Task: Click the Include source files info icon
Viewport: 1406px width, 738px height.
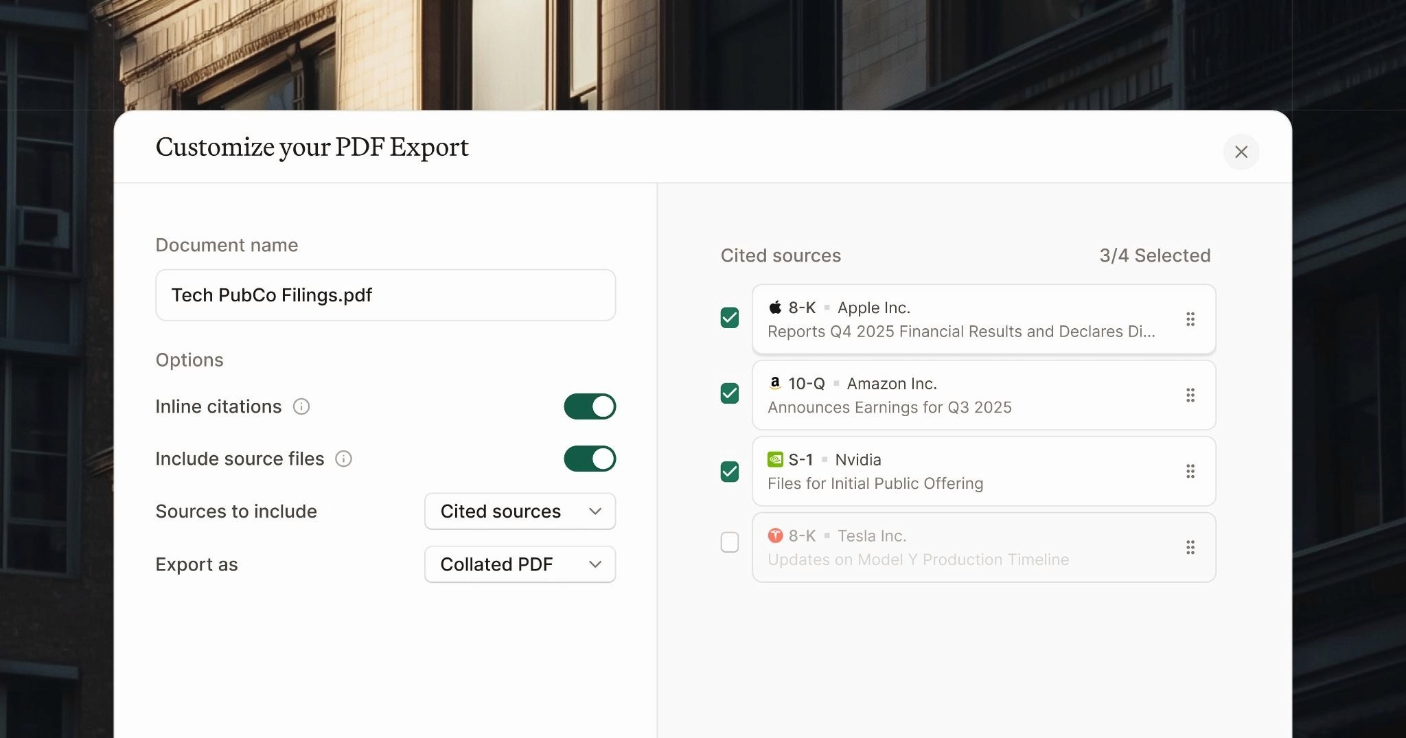Action: point(343,459)
